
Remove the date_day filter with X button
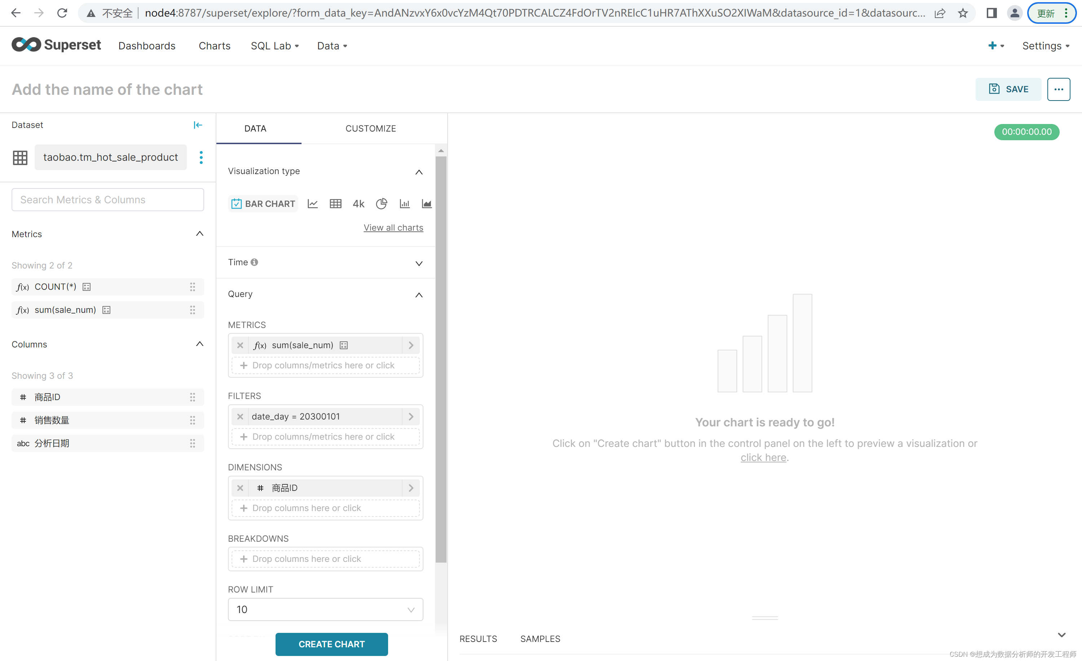click(x=240, y=416)
